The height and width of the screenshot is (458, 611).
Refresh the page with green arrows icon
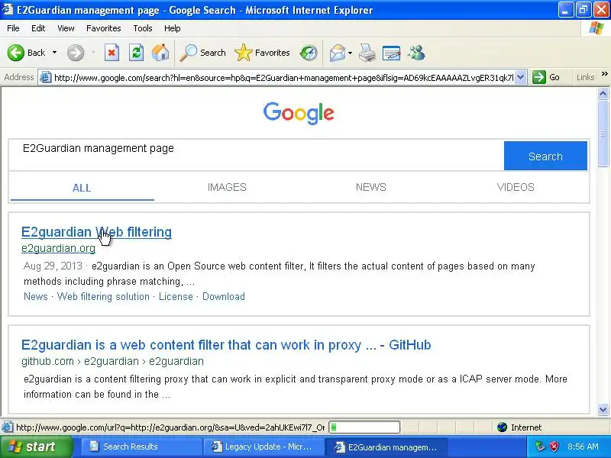click(x=137, y=53)
